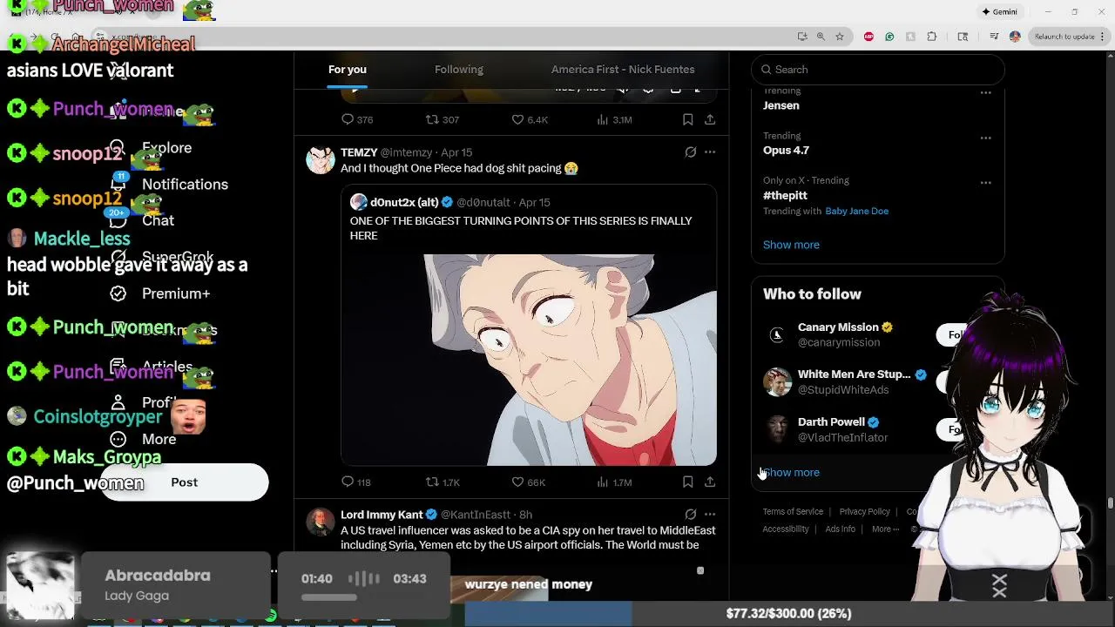The width and height of the screenshot is (1115, 627).
Task: Open d0nut2x (alt) quoted post author
Action: (404, 202)
